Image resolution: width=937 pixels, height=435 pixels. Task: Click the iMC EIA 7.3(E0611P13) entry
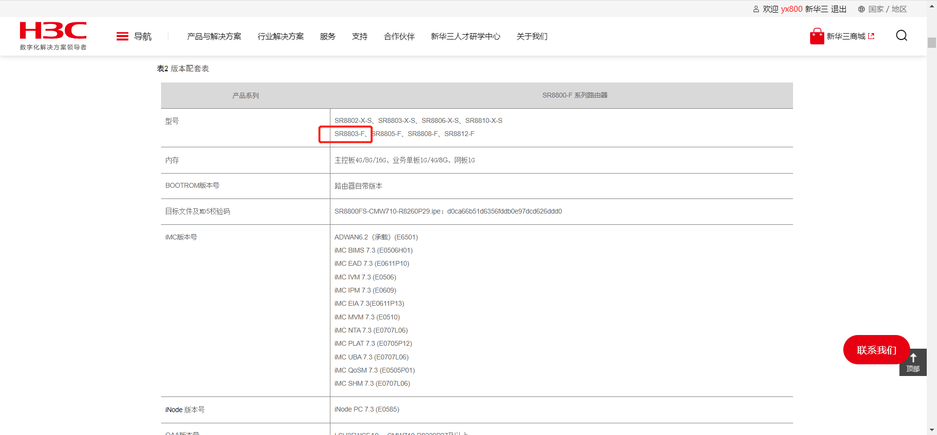(369, 303)
